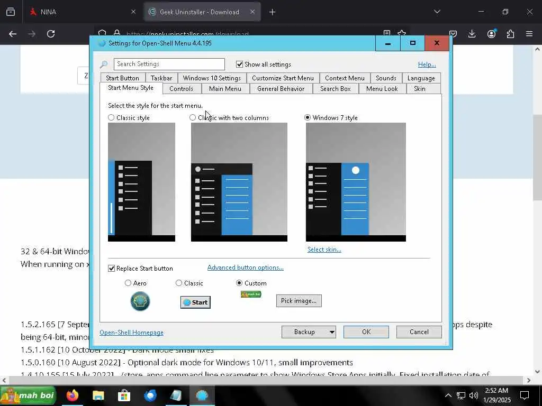The width and height of the screenshot is (542, 406).
Task: Open the Select skin link
Action: [324, 250]
